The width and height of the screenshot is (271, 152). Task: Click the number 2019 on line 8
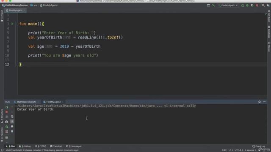click(64, 46)
